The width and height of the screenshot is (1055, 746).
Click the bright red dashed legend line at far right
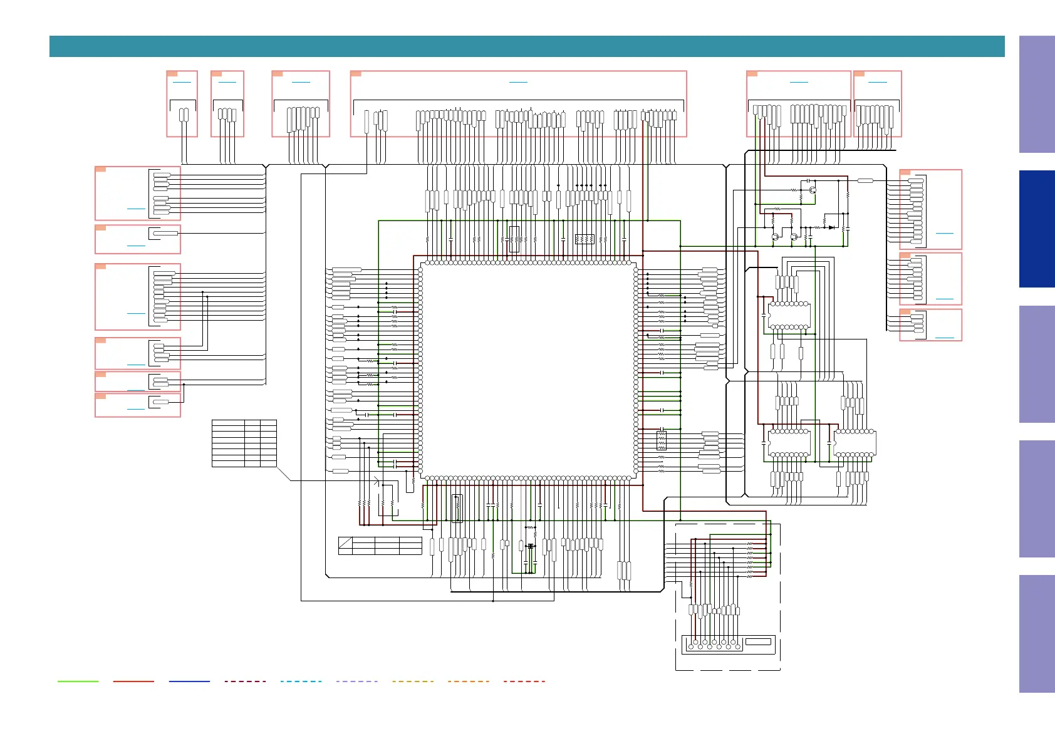point(524,681)
